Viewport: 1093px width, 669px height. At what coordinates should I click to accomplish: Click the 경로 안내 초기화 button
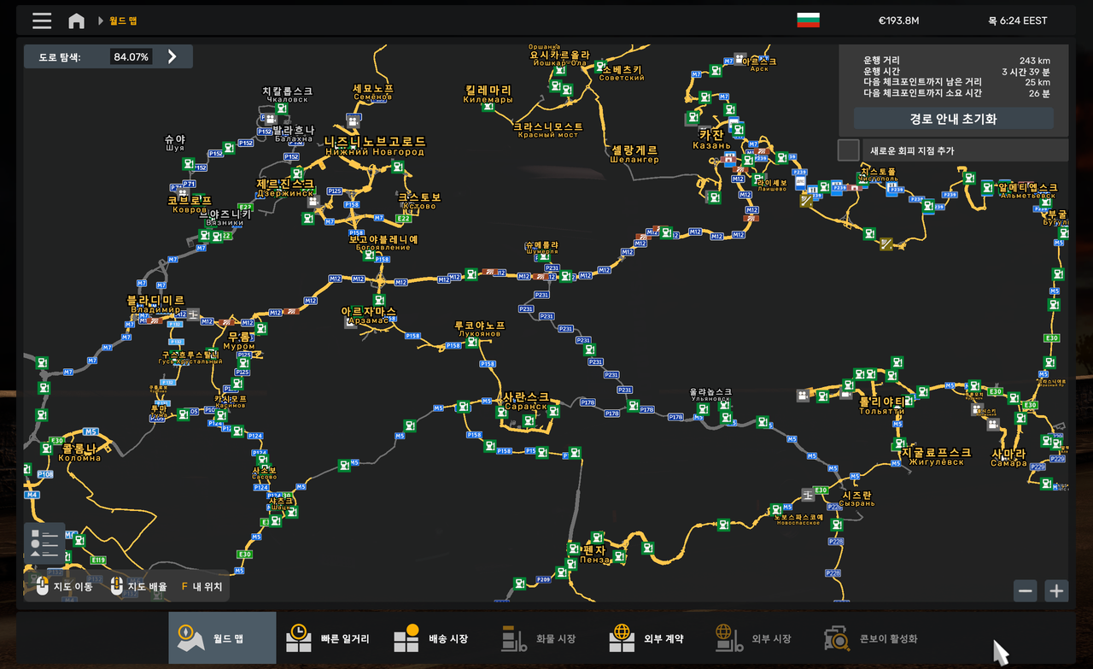[x=953, y=119]
